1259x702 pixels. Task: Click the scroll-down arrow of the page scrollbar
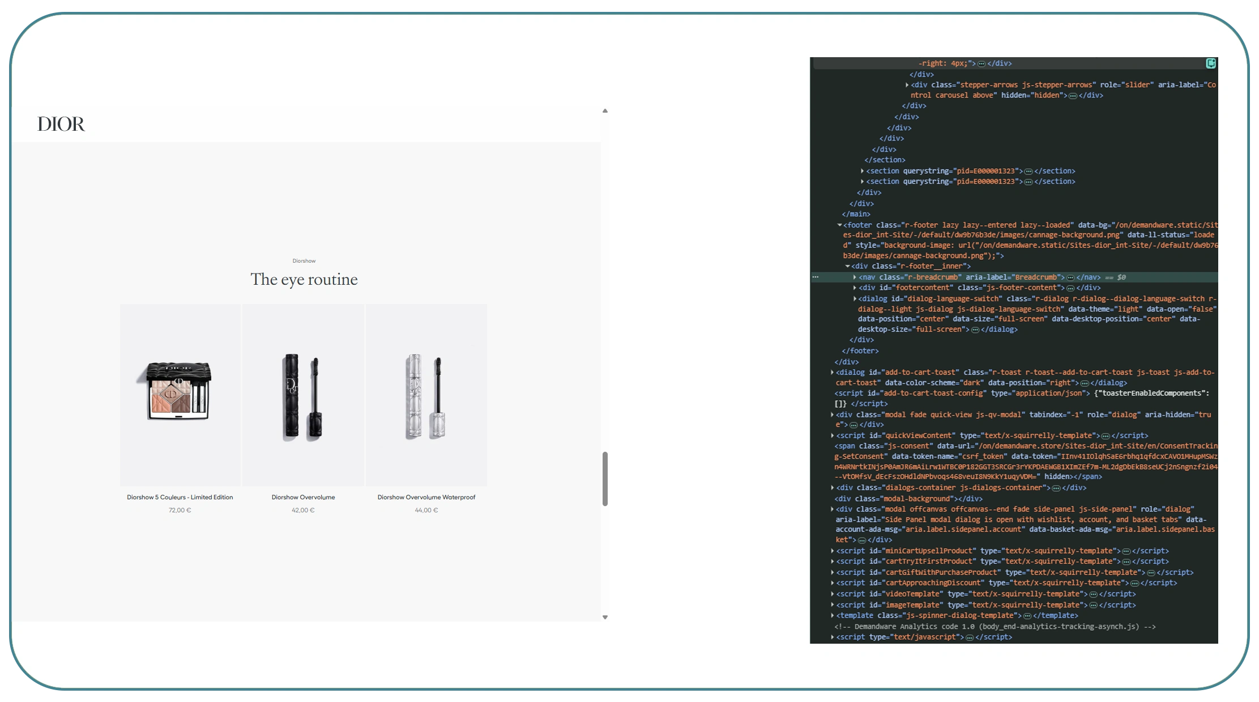click(x=605, y=618)
